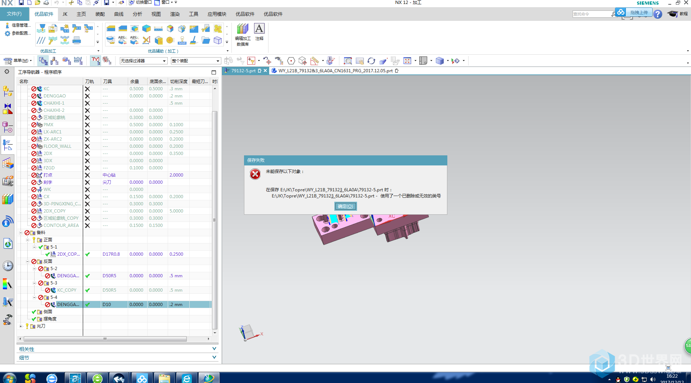This screenshot has width=691, height=383.
Task: Open the 无选择过滤器 selection filter dropdown
Action: [144, 61]
